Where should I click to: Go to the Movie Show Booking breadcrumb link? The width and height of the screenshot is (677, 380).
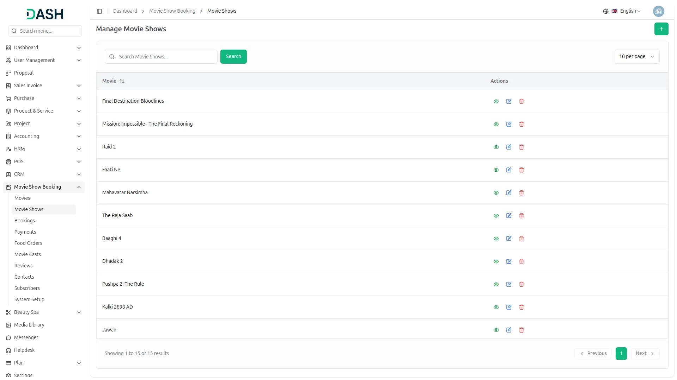pos(172,11)
